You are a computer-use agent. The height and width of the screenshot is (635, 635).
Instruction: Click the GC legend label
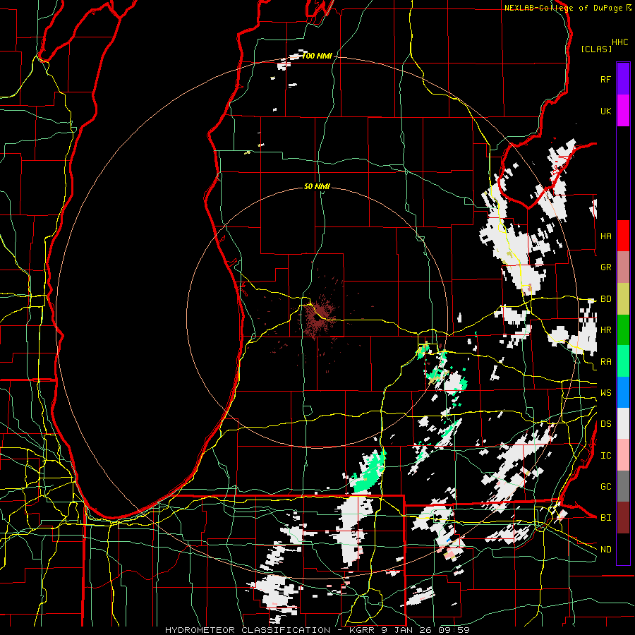[605, 487]
